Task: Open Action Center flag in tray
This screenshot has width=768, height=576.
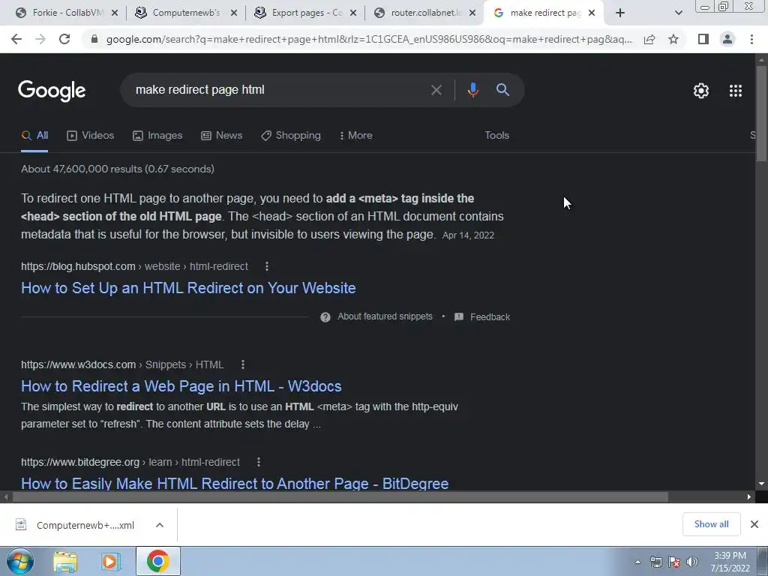Action: click(x=674, y=562)
